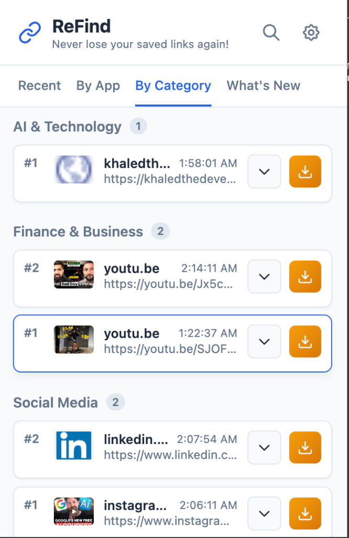Click the Red Day Strategy video thumbnail
Image resolution: width=349 pixels, height=538 pixels.
click(74, 274)
